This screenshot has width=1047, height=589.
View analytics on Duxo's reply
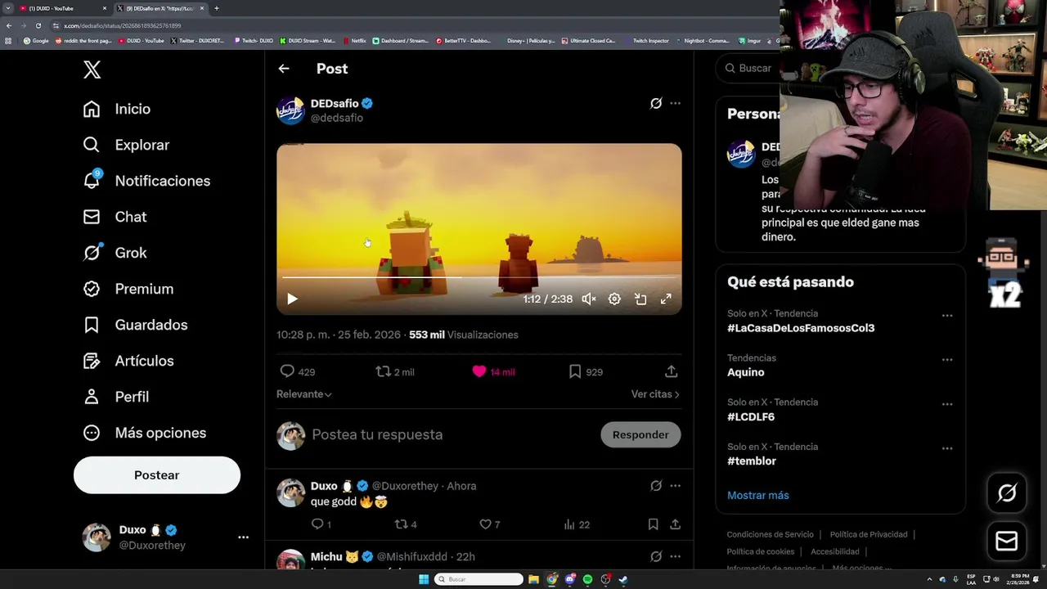[569, 524]
